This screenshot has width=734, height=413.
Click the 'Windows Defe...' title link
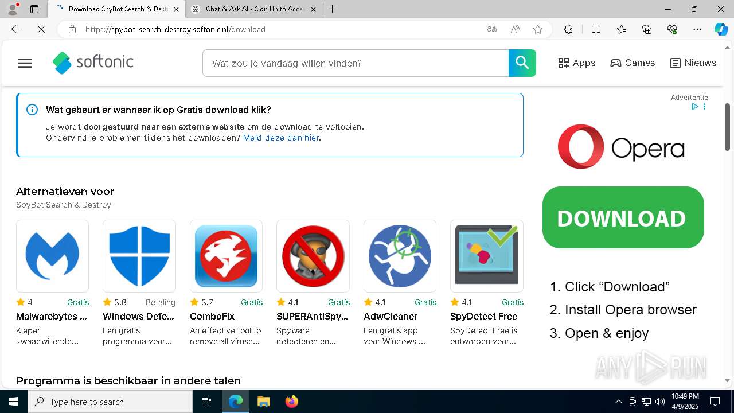(x=139, y=316)
